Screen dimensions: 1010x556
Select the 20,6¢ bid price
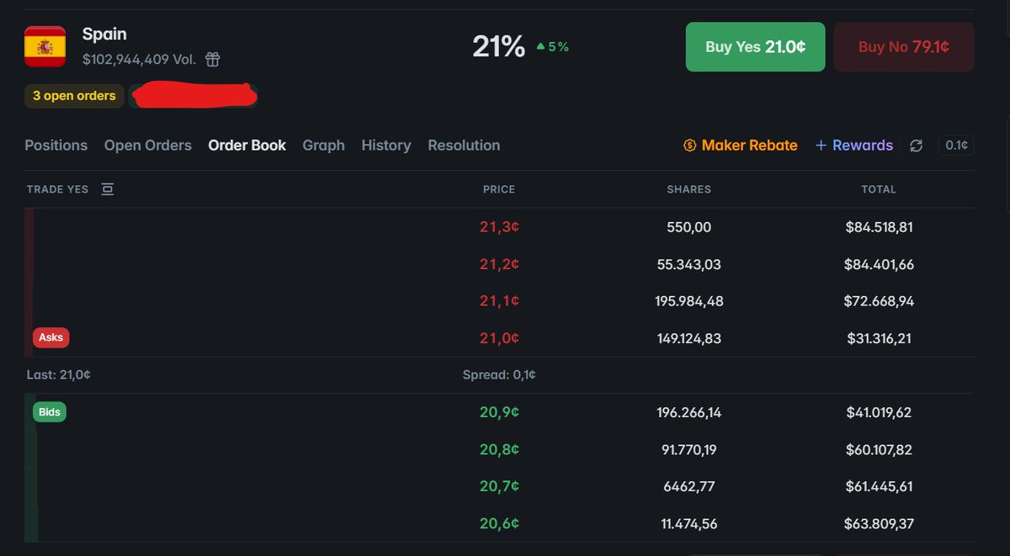(x=499, y=523)
